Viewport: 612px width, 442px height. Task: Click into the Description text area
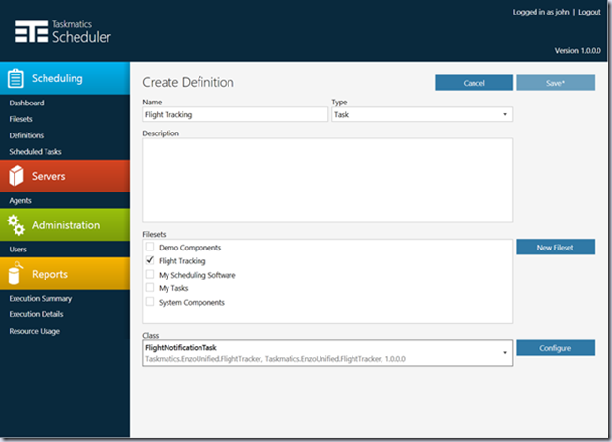pyautogui.click(x=328, y=181)
